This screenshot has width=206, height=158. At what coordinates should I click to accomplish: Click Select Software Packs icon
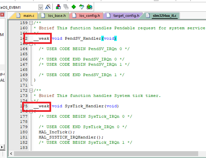82,7
